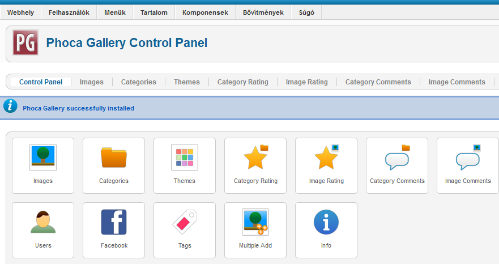This screenshot has width=499, height=264.
Task: Click the 'Info' label under the icon
Action: click(x=326, y=245)
